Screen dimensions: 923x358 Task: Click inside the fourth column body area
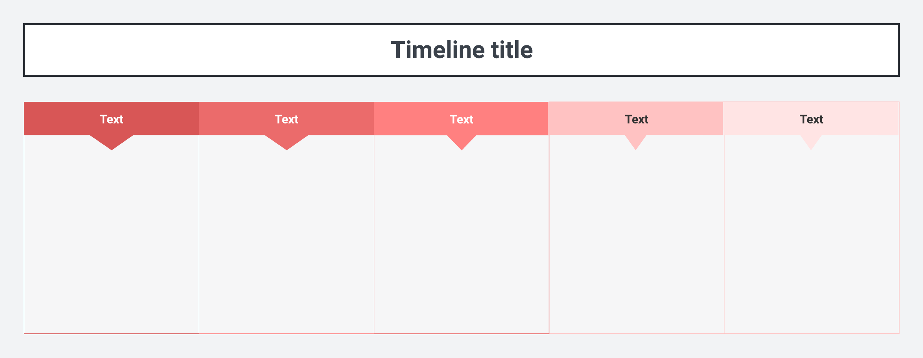coord(636,238)
